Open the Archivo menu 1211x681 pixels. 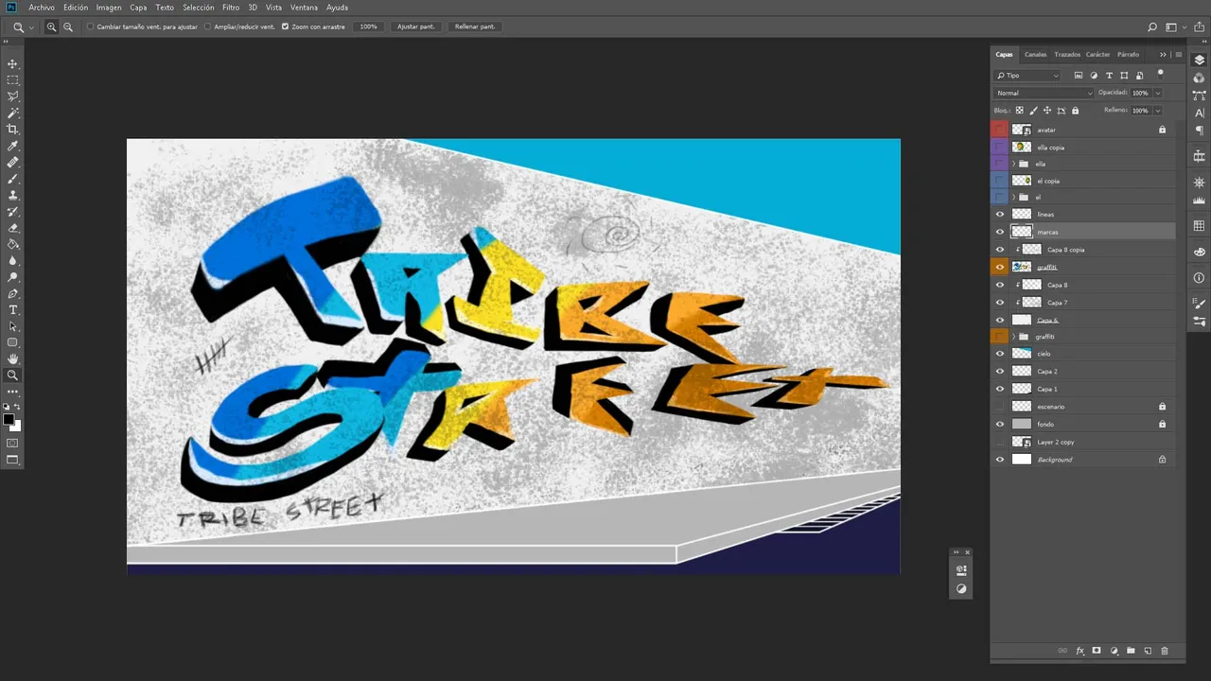(42, 8)
